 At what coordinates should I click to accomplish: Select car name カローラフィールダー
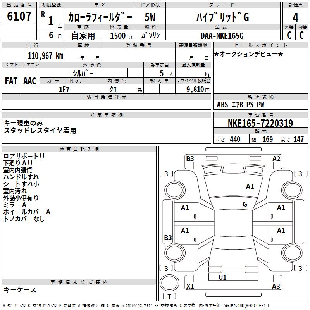point(100,17)
